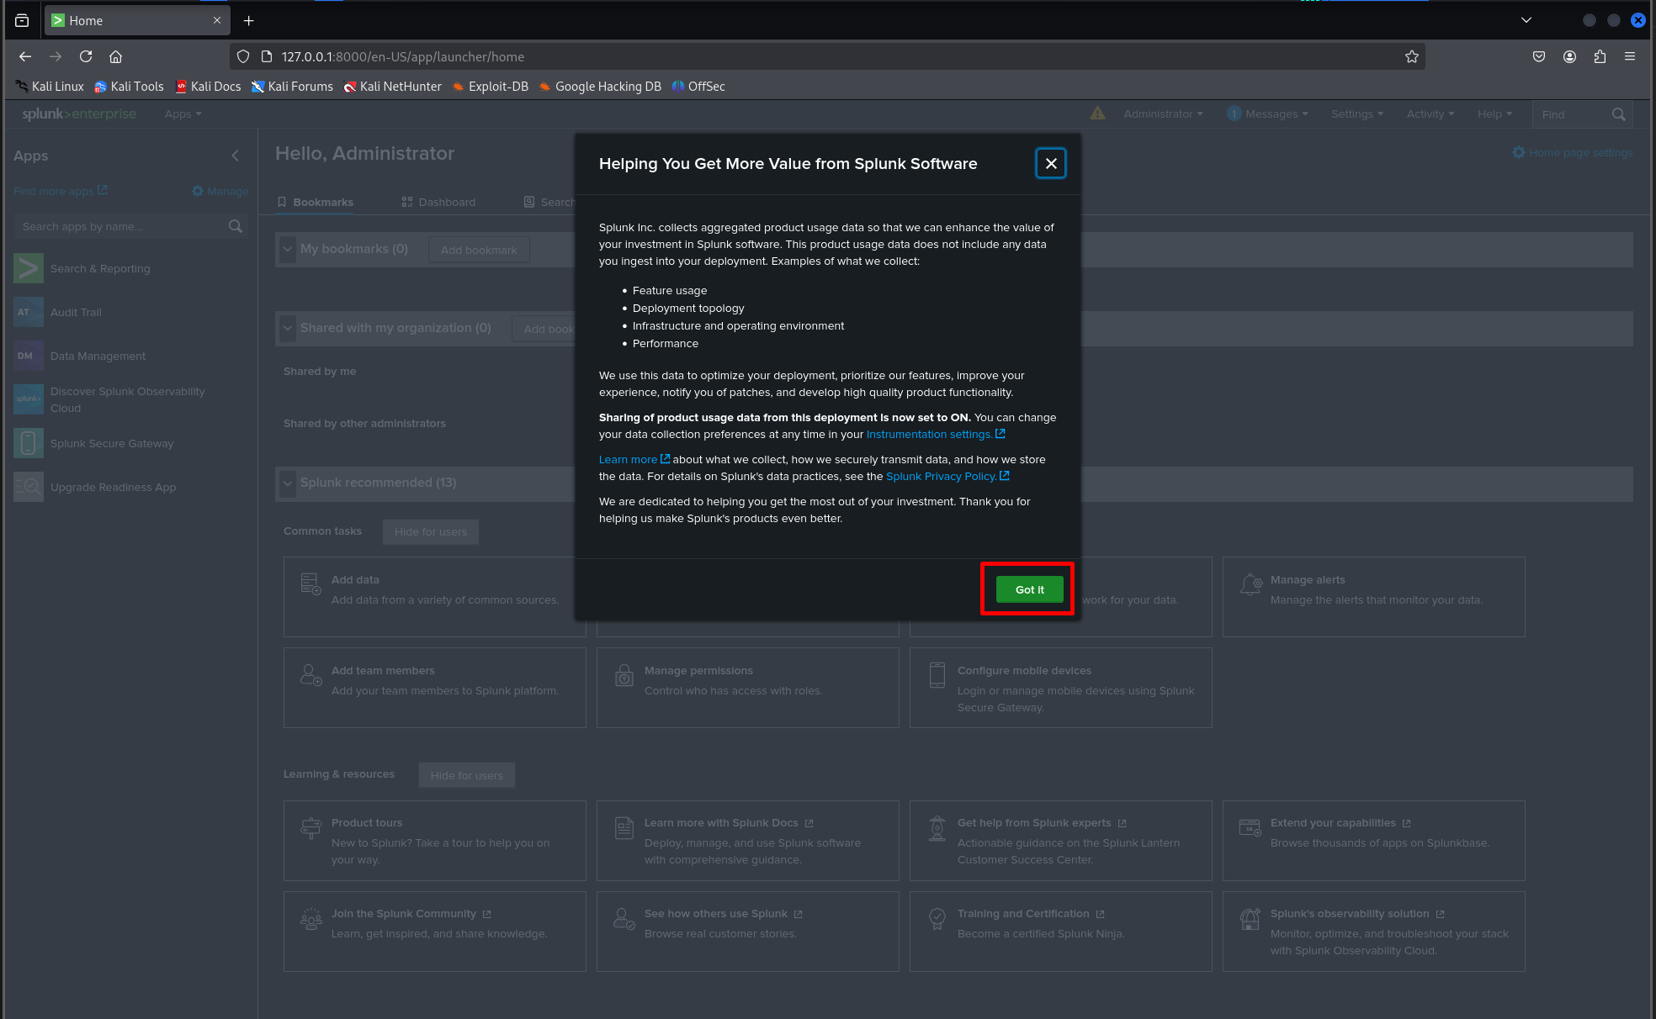Click the warning triangle in top bar
1656x1019 pixels.
(1096, 113)
